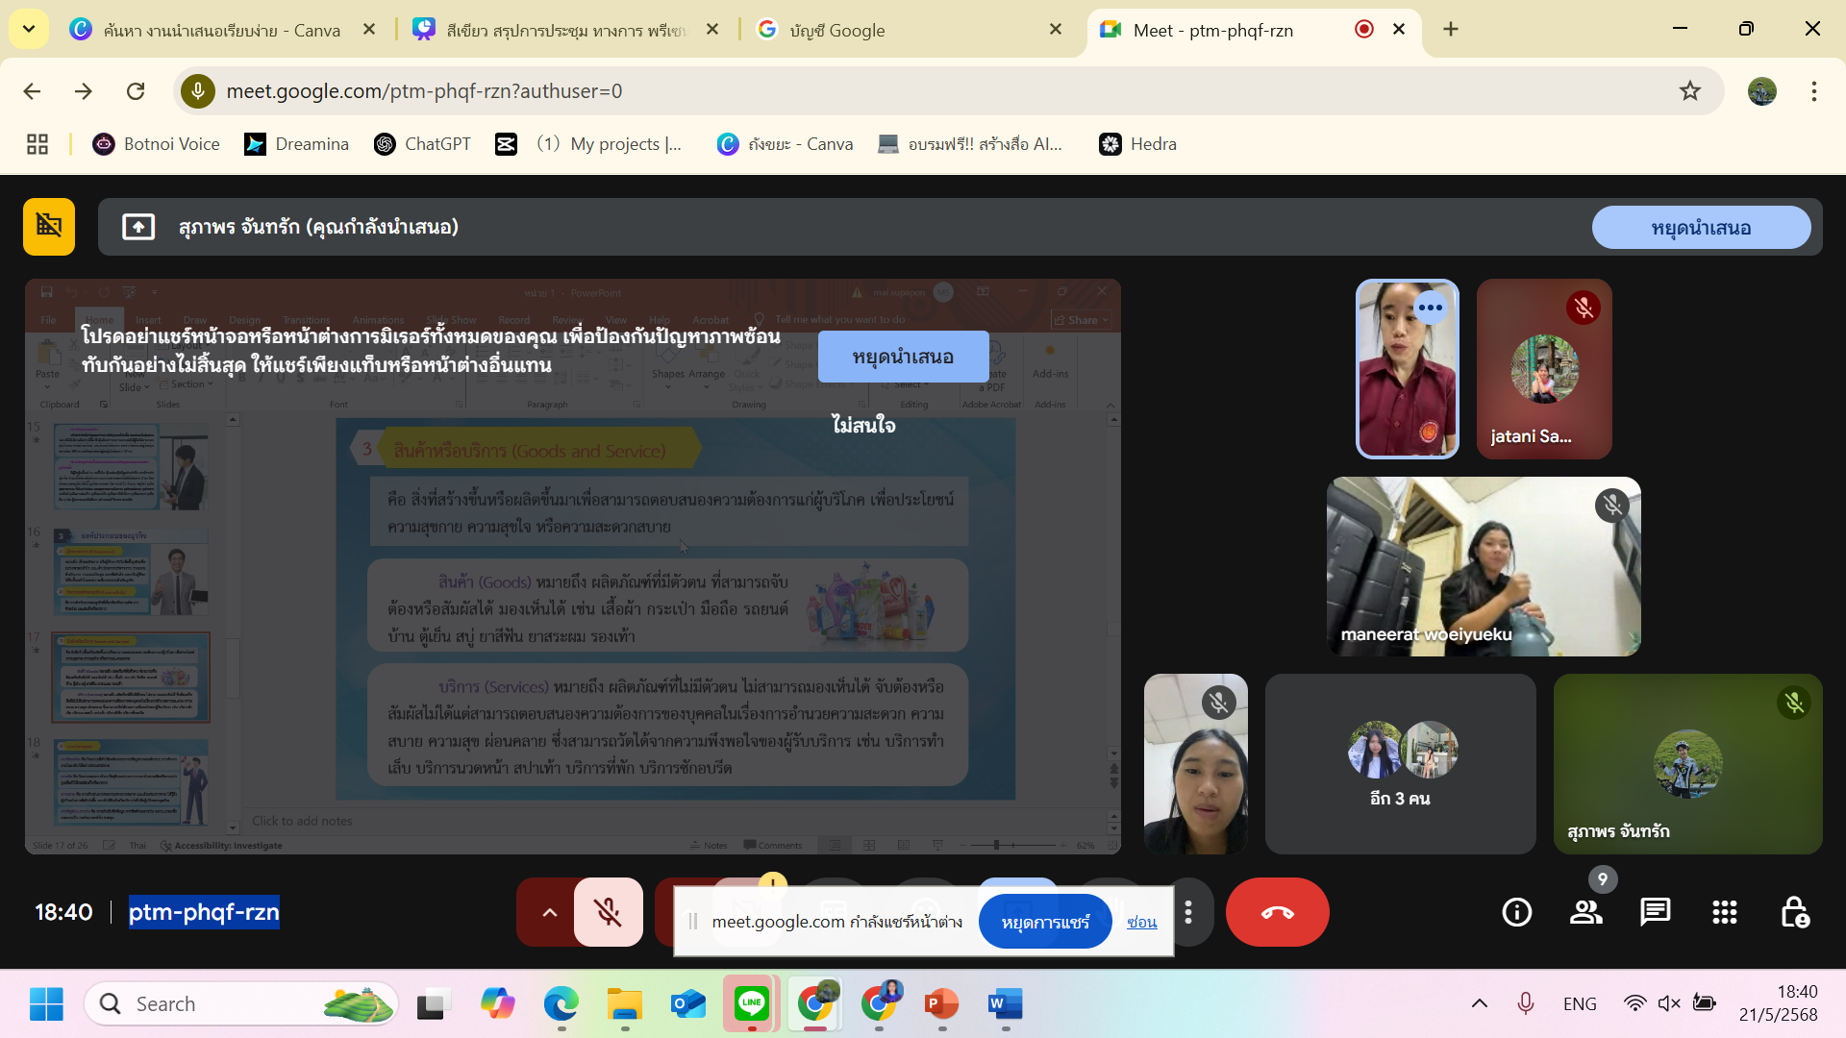
Task: Expand the tab search dropdown
Action: 29,30
